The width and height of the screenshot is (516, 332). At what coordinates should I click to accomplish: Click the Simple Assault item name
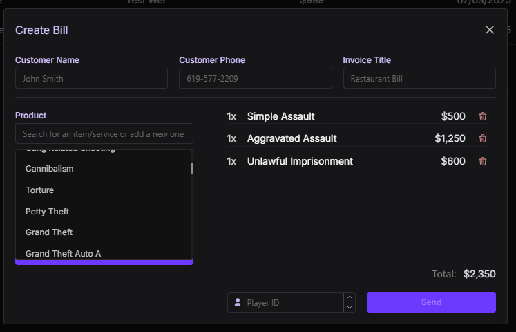pyautogui.click(x=280, y=116)
